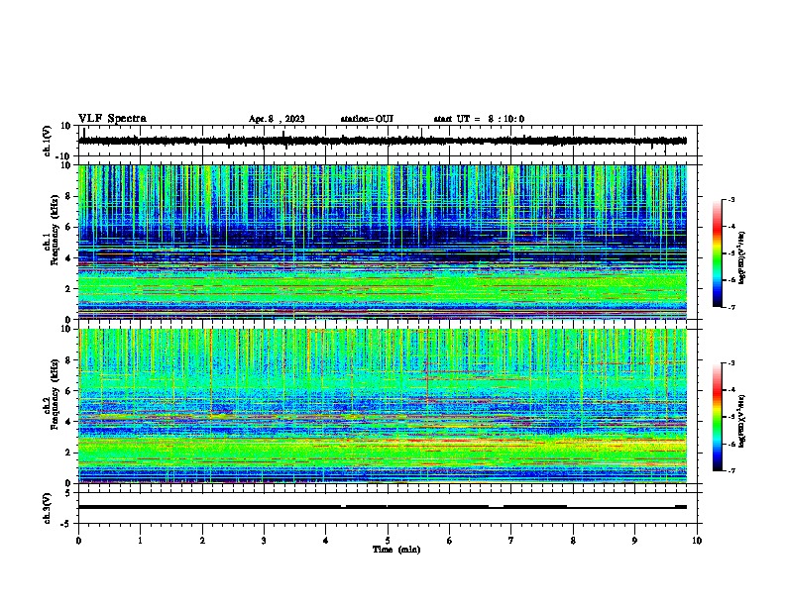The height and width of the screenshot is (606, 785).
Task: Click the "2" kHz tick on ch.2 frequency axis
Action: (68, 453)
